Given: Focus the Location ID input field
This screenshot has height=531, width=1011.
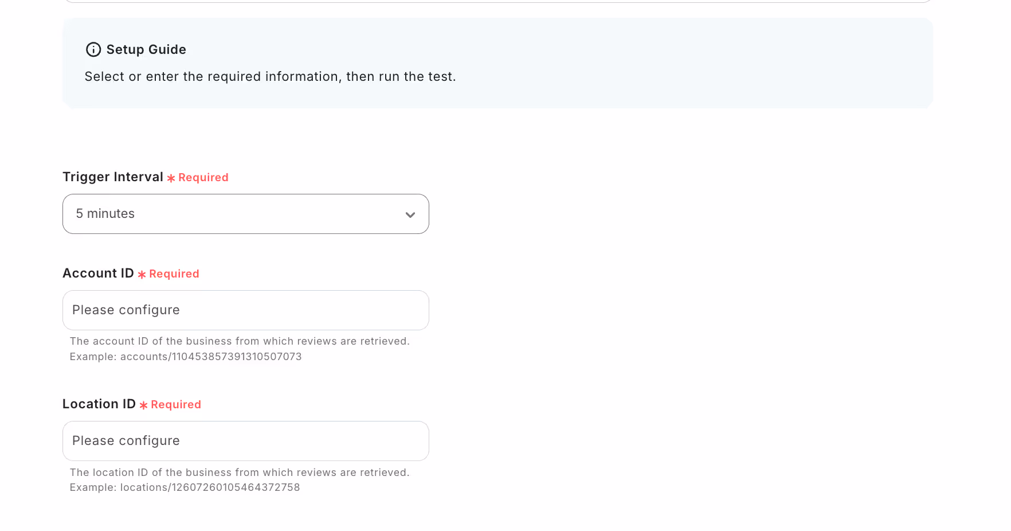Looking at the screenshot, I should coord(246,441).
